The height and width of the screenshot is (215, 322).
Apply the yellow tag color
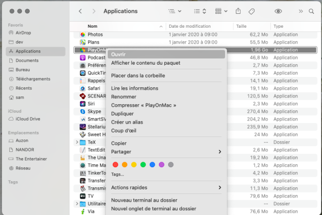(x=134, y=165)
